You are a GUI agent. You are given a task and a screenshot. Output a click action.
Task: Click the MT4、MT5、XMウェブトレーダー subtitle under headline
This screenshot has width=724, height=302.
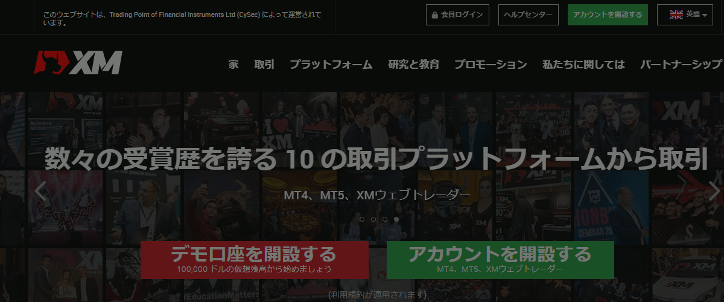[376, 195]
